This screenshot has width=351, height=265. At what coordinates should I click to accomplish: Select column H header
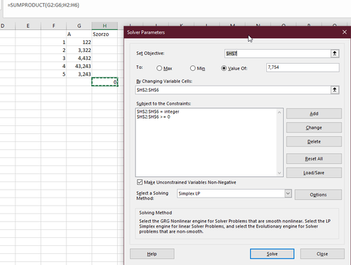[x=105, y=26]
